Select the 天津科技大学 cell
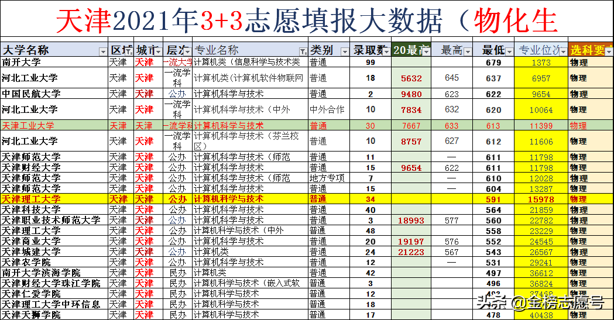The height and width of the screenshot is (320, 614). [x=54, y=209]
